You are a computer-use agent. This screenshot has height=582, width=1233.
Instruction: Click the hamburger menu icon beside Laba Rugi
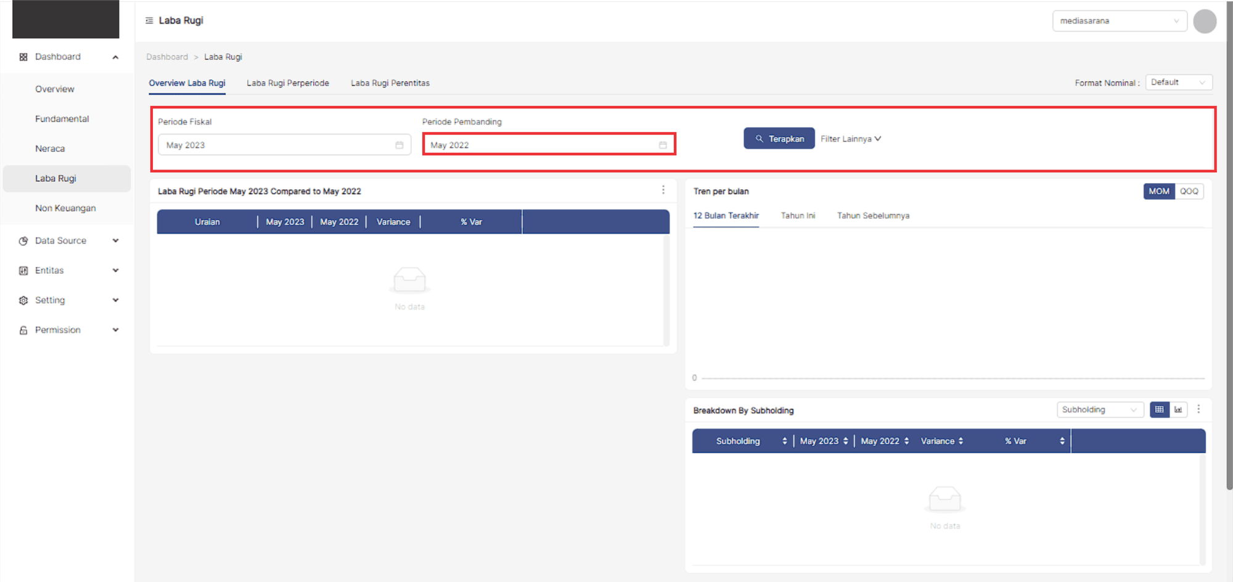(149, 20)
